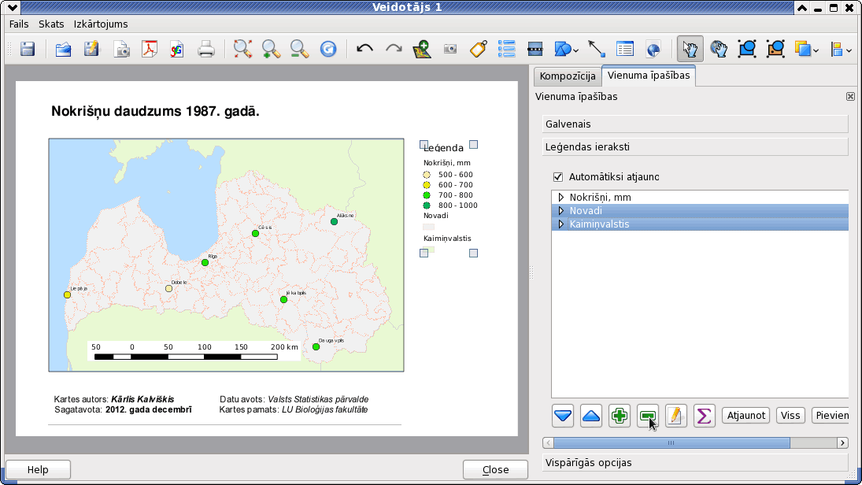
Task: Select the Add image tool
Action: click(450, 50)
